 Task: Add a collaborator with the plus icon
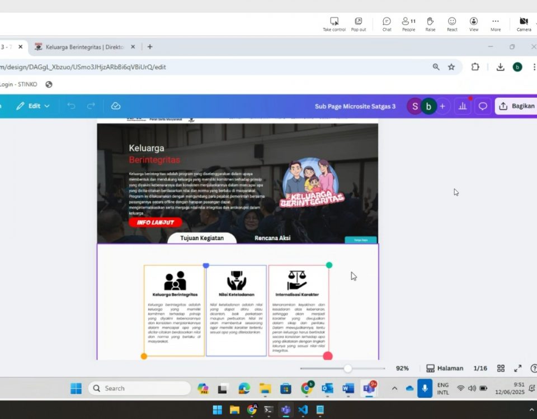point(442,106)
